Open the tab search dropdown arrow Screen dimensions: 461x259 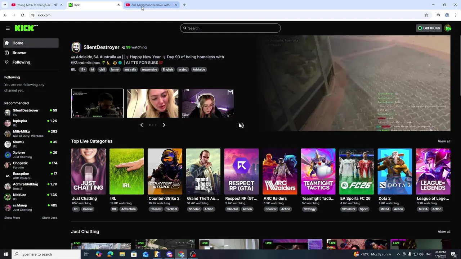5,5
